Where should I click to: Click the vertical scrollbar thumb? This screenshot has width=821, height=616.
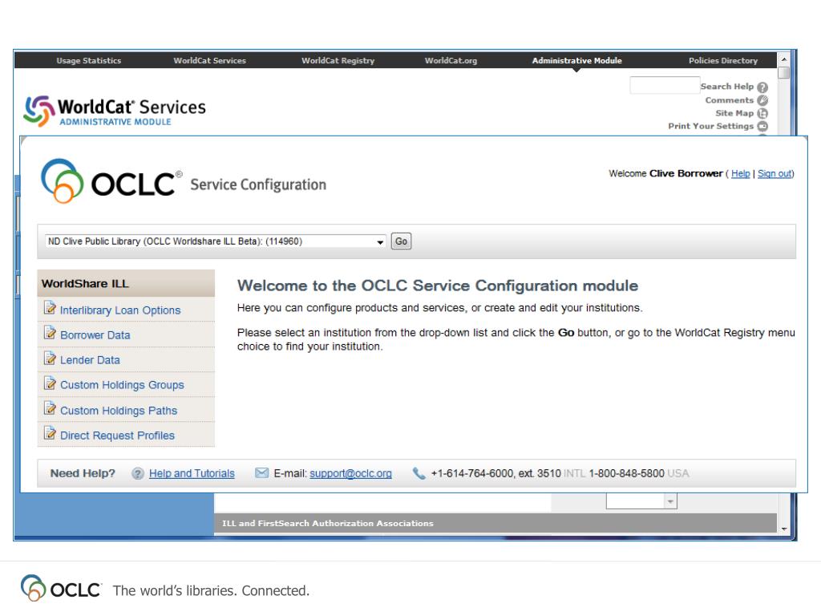pos(784,72)
